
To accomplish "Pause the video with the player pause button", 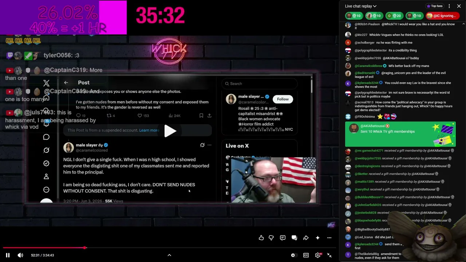I will pos(8,255).
